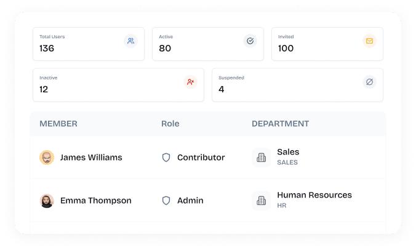Click the Suspended count 4
This screenshot has width=416, height=251.
[222, 89]
